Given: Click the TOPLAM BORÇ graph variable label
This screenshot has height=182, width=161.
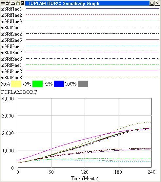Looking at the screenshot, I should tap(19, 92).
